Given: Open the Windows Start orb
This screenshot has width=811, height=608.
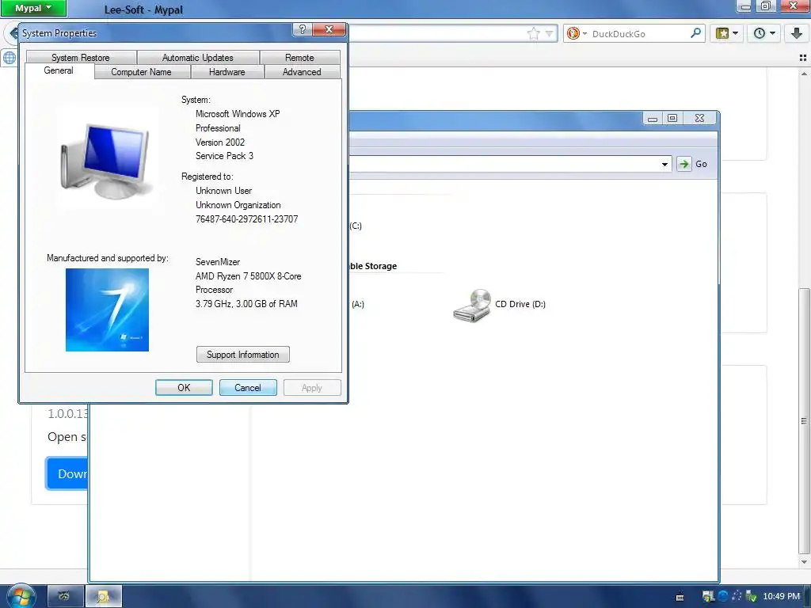Looking at the screenshot, I should pos(21,596).
